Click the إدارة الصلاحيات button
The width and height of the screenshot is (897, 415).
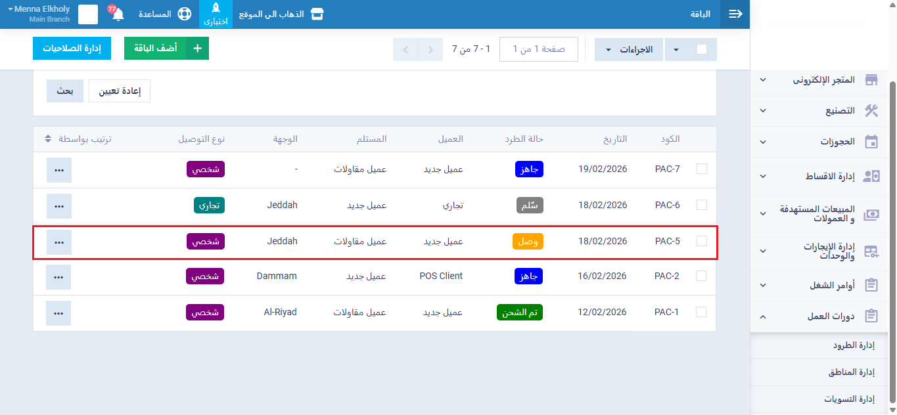72,49
